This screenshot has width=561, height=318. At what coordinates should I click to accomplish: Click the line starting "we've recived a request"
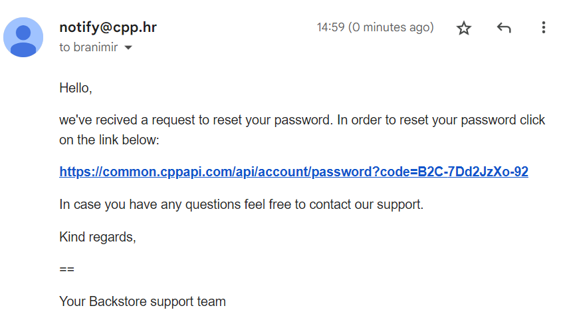pyautogui.click(x=302, y=120)
